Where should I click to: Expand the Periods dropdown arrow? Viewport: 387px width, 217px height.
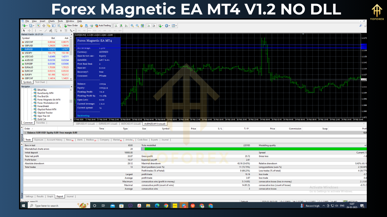click(169, 25)
